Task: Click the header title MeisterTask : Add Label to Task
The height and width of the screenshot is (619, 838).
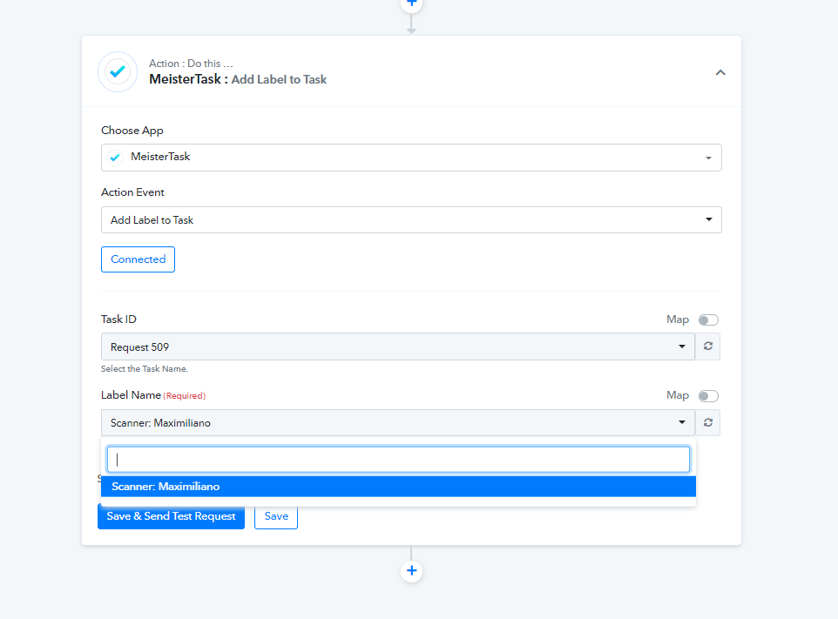Action: click(x=238, y=79)
